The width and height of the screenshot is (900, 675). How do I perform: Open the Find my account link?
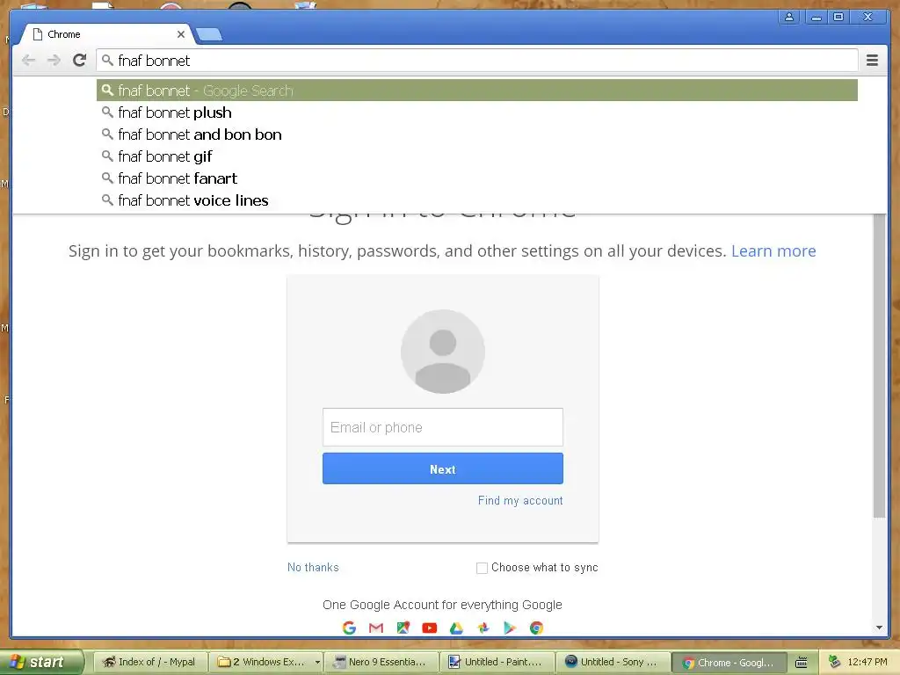coord(520,500)
